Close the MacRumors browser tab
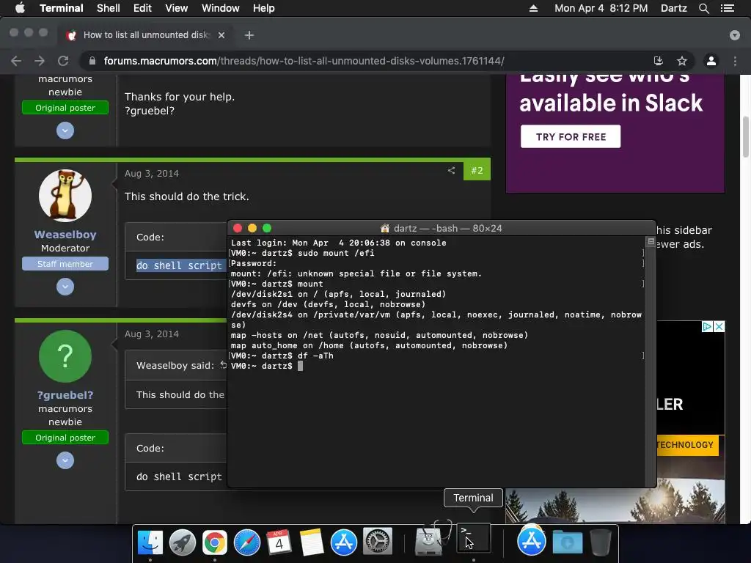 pyautogui.click(x=221, y=35)
